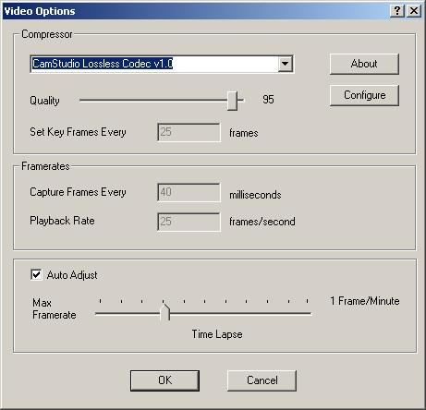
Task: Click the help question mark icon
Action: 397,11
